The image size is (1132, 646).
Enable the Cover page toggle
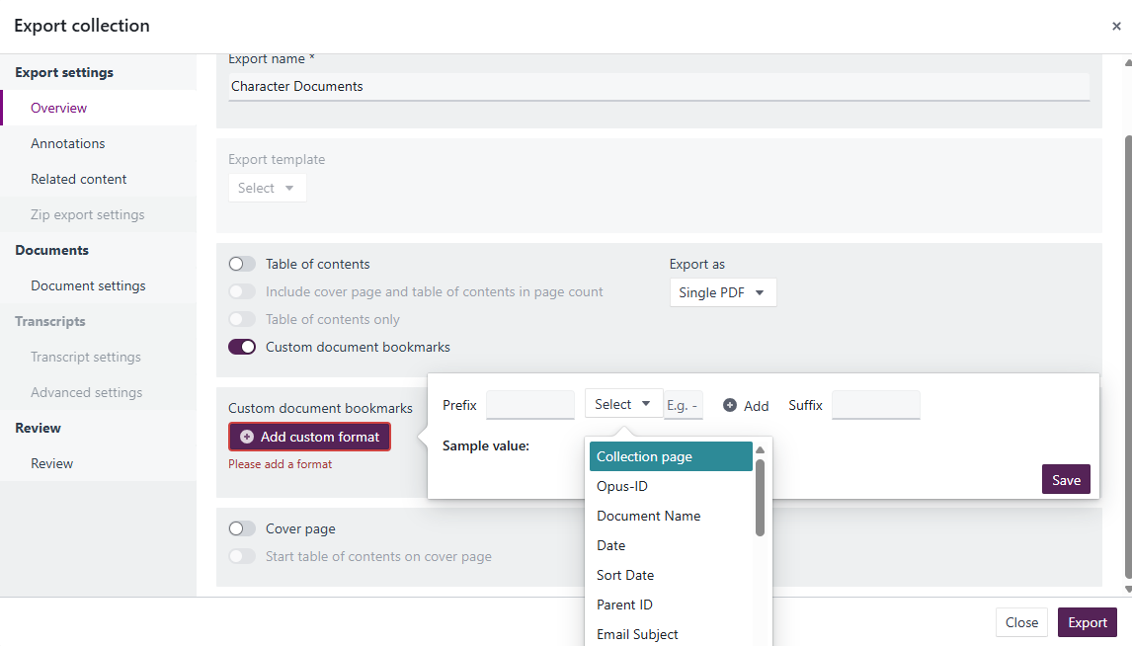point(242,529)
